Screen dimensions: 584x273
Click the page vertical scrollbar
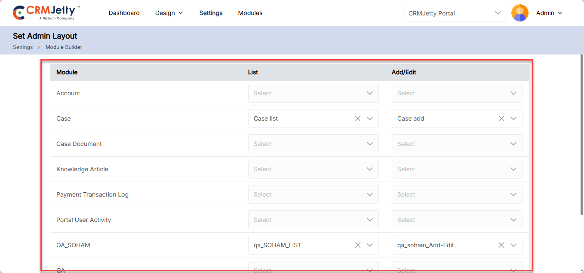[581, 137]
